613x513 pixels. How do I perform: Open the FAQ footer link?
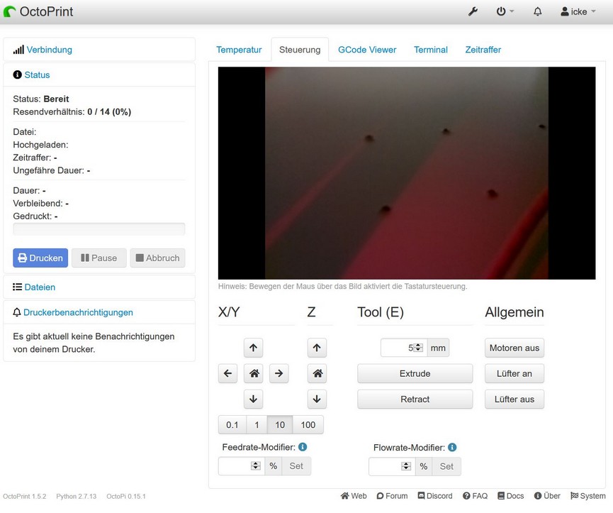(475, 496)
